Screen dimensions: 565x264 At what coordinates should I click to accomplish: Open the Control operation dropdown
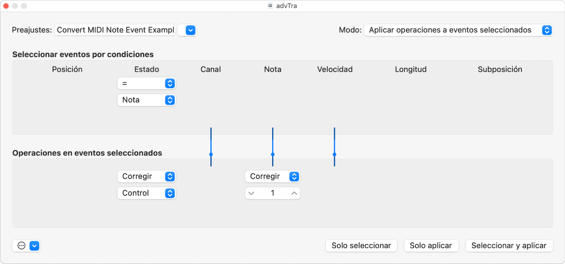(146, 193)
